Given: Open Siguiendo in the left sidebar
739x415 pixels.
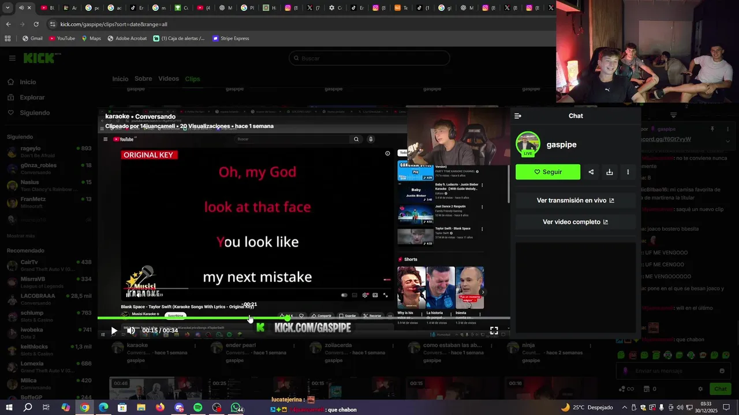Looking at the screenshot, I should pos(35,113).
